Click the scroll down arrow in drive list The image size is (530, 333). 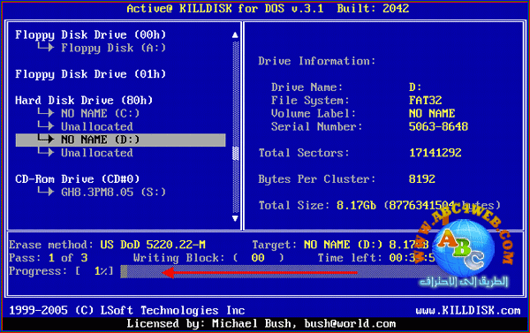pyautogui.click(x=235, y=218)
